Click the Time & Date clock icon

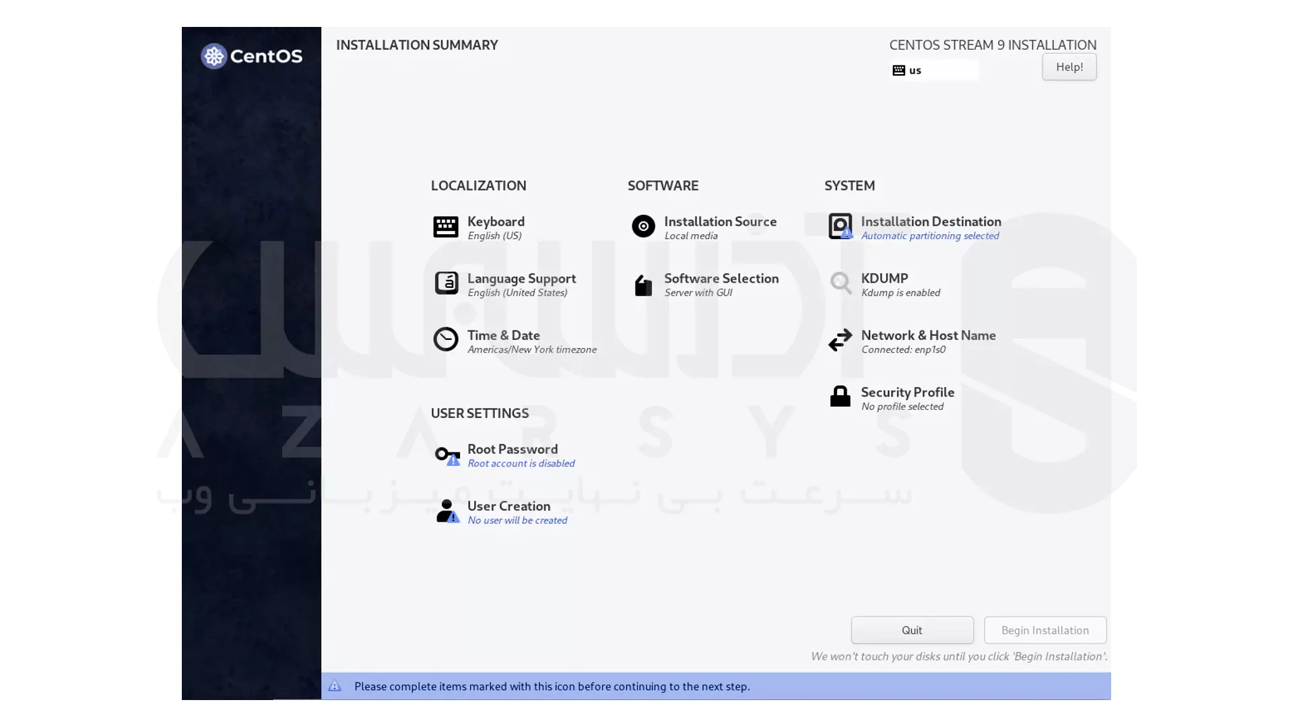click(x=445, y=340)
